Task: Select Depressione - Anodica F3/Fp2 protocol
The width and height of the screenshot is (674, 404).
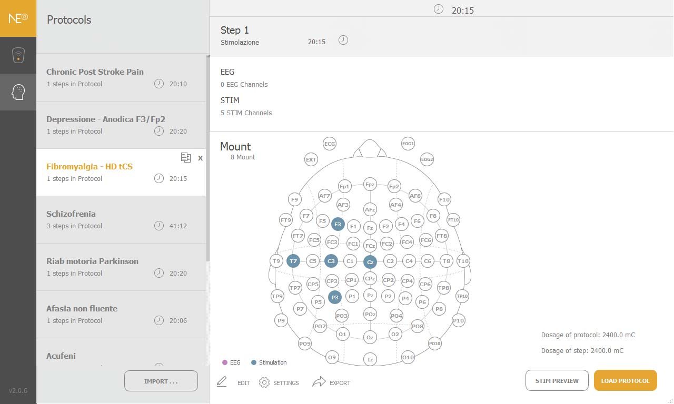Action: click(121, 125)
